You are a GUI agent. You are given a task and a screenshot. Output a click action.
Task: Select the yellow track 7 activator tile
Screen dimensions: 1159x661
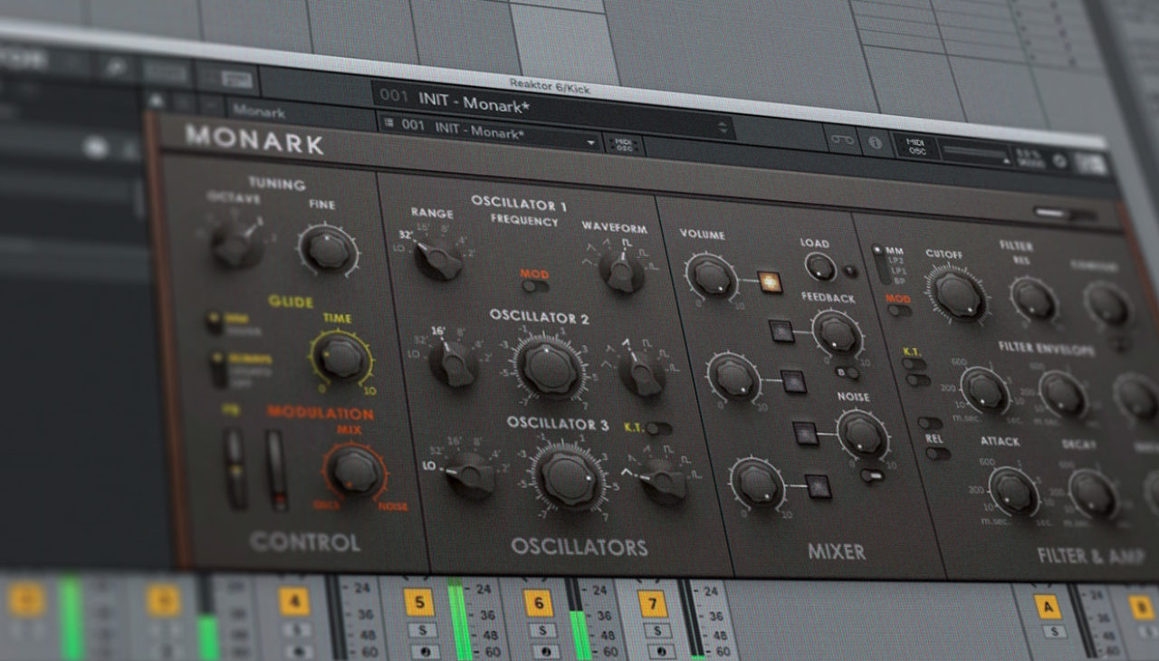[654, 601]
